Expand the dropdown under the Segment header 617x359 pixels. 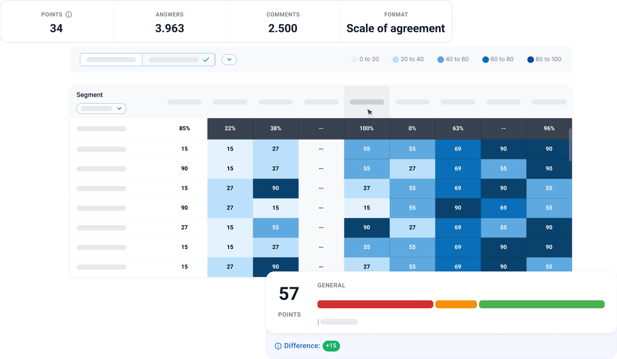click(x=101, y=108)
